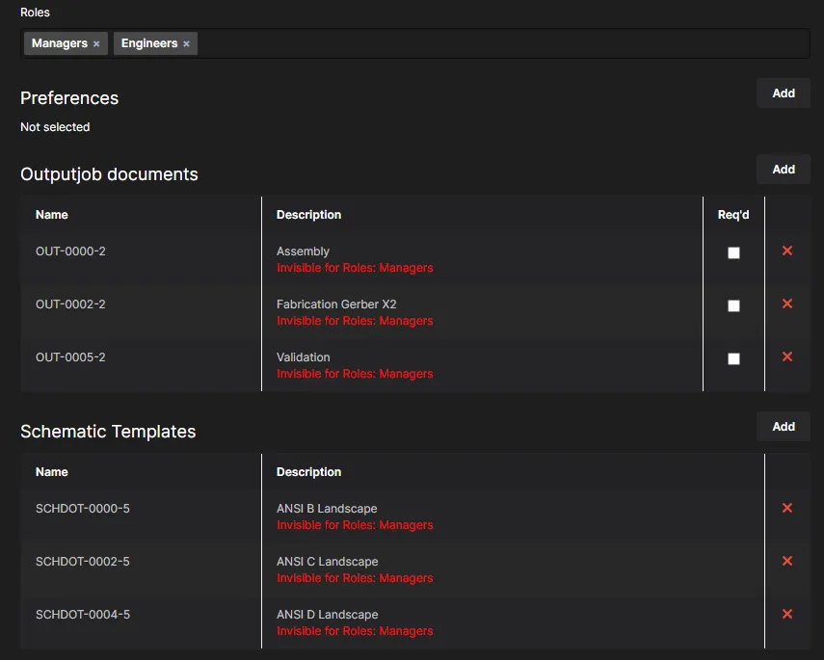Remove the Engineers role tag
Viewport: 824px width, 660px height.
pos(186,44)
